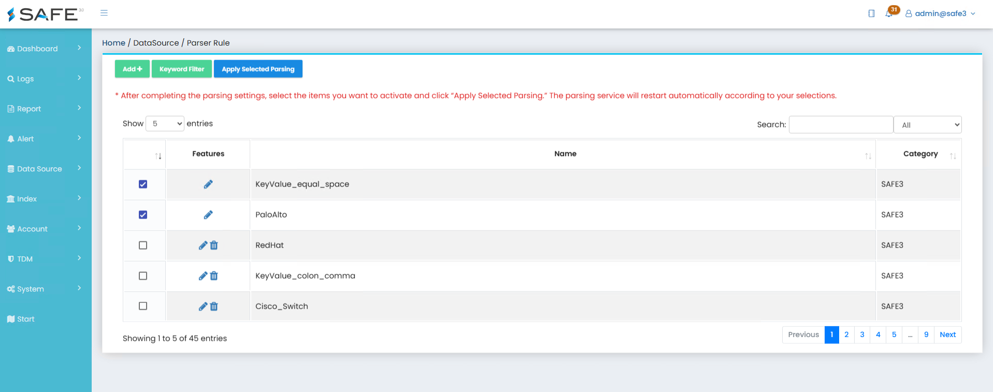The height and width of the screenshot is (392, 993).
Task: Go to the DataSource breadcrumb
Action: [156, 43]
